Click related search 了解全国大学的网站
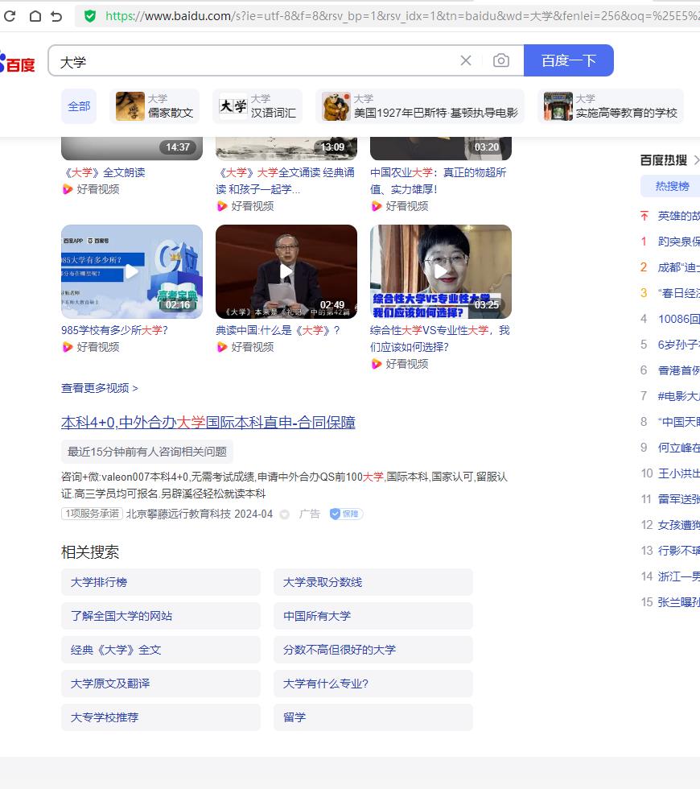The height and width of the screenshot is (789, 700). coord(161,616)
